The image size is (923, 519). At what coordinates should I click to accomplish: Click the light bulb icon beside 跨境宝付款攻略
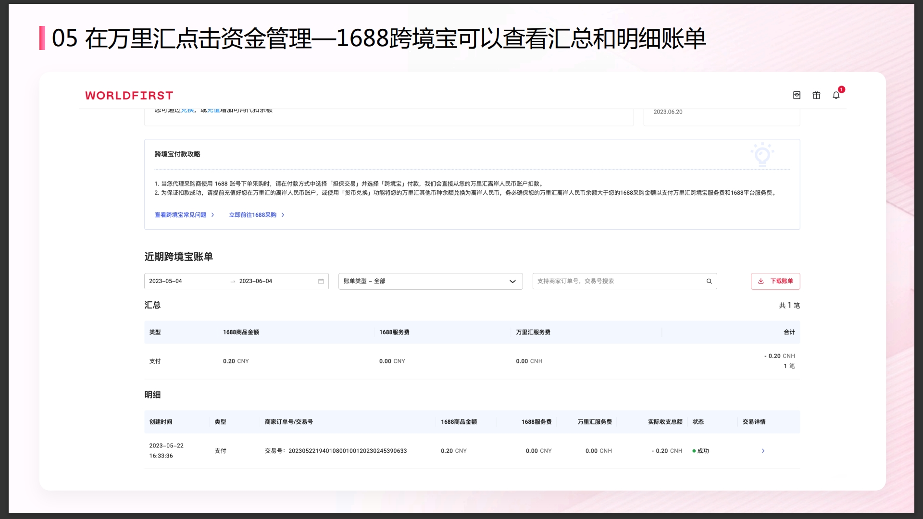coord(762,155)
